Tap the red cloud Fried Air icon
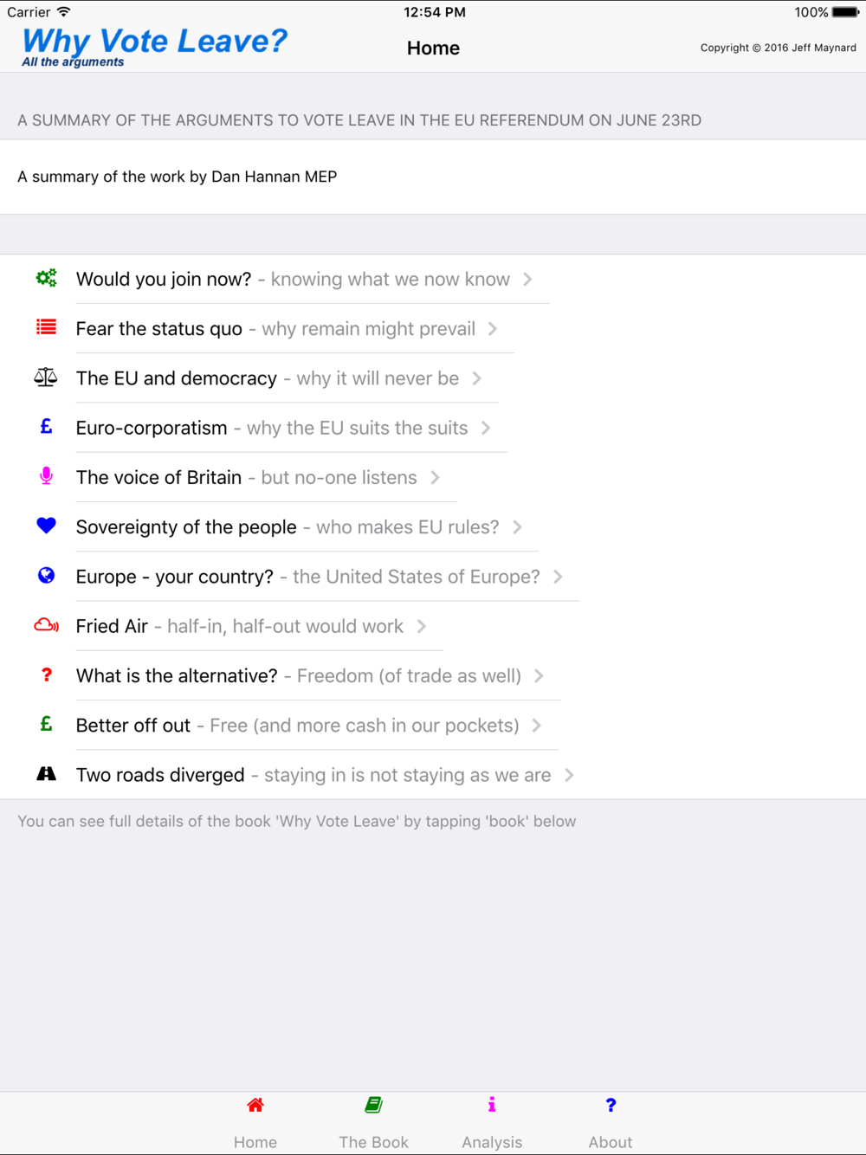 pyautogui.click(x=46, y=625)
